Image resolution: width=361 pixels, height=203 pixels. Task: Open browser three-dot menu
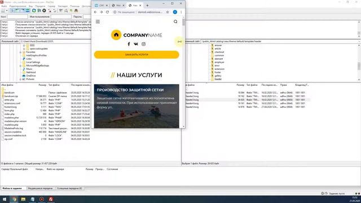click(181, 12)
